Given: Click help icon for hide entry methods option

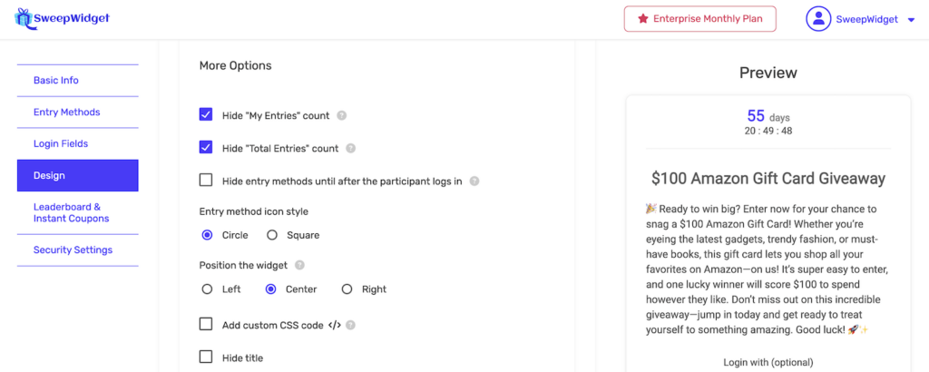Looking at the screenshot, I should [x=474, y=181].
